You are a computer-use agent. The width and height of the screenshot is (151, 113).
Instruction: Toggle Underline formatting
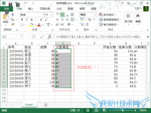[31, 19]
